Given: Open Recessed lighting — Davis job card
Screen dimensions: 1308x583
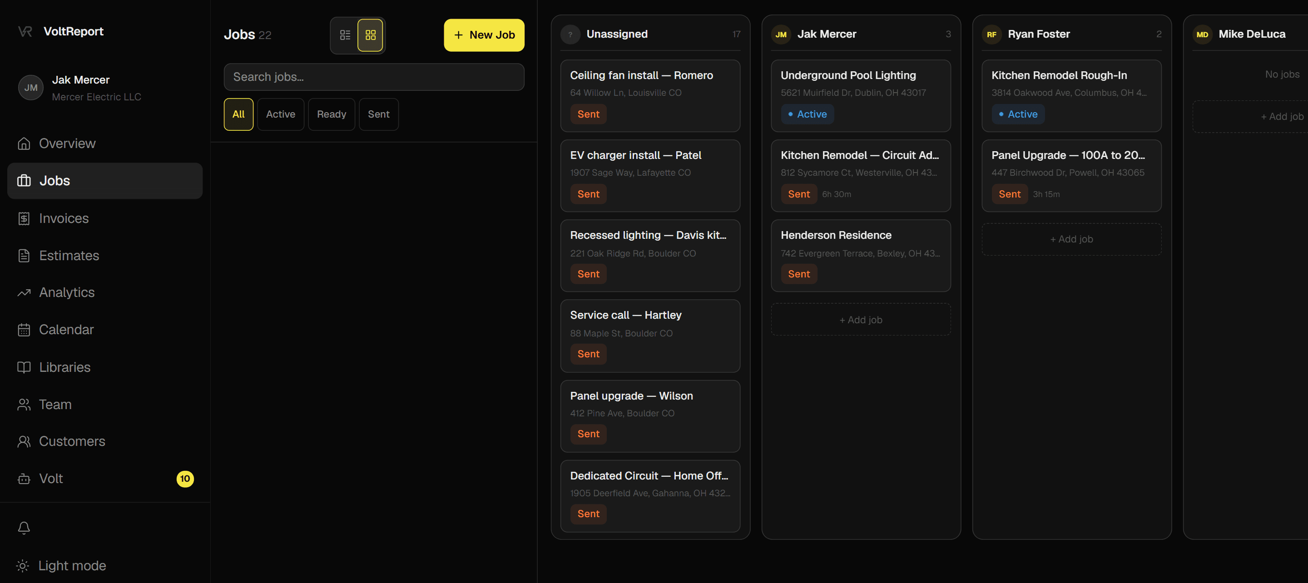Looking at the screenshot, I should pos(650,256).
